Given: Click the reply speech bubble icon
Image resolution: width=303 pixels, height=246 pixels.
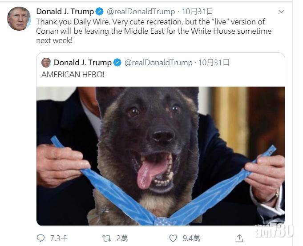Looking at the screenshot, I should (40, 238).
